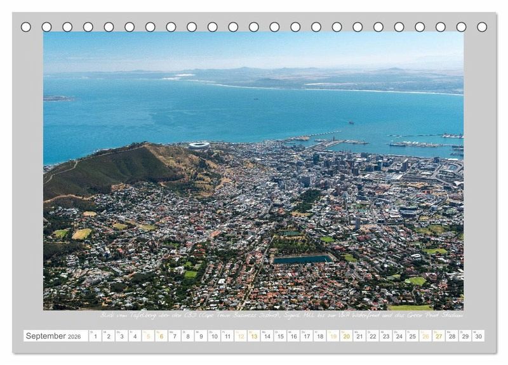508x365 pixels.
Task: Click the round Green Point Stadium in photo
Action: click(x=199, y=145)
